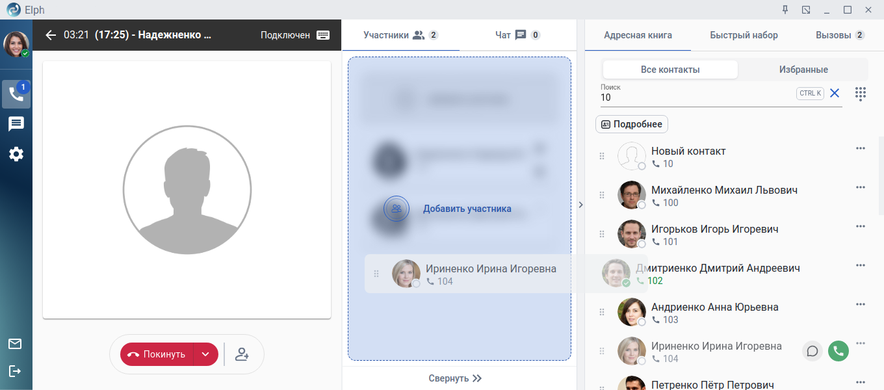Select the contact Игорьков Игорь Игоревич
The height and width of the screenshot is (390, 884).
(714, 229)
